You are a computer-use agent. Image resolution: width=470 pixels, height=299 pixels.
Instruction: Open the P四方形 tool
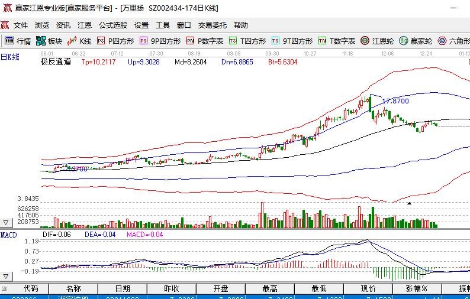(115, 41)
